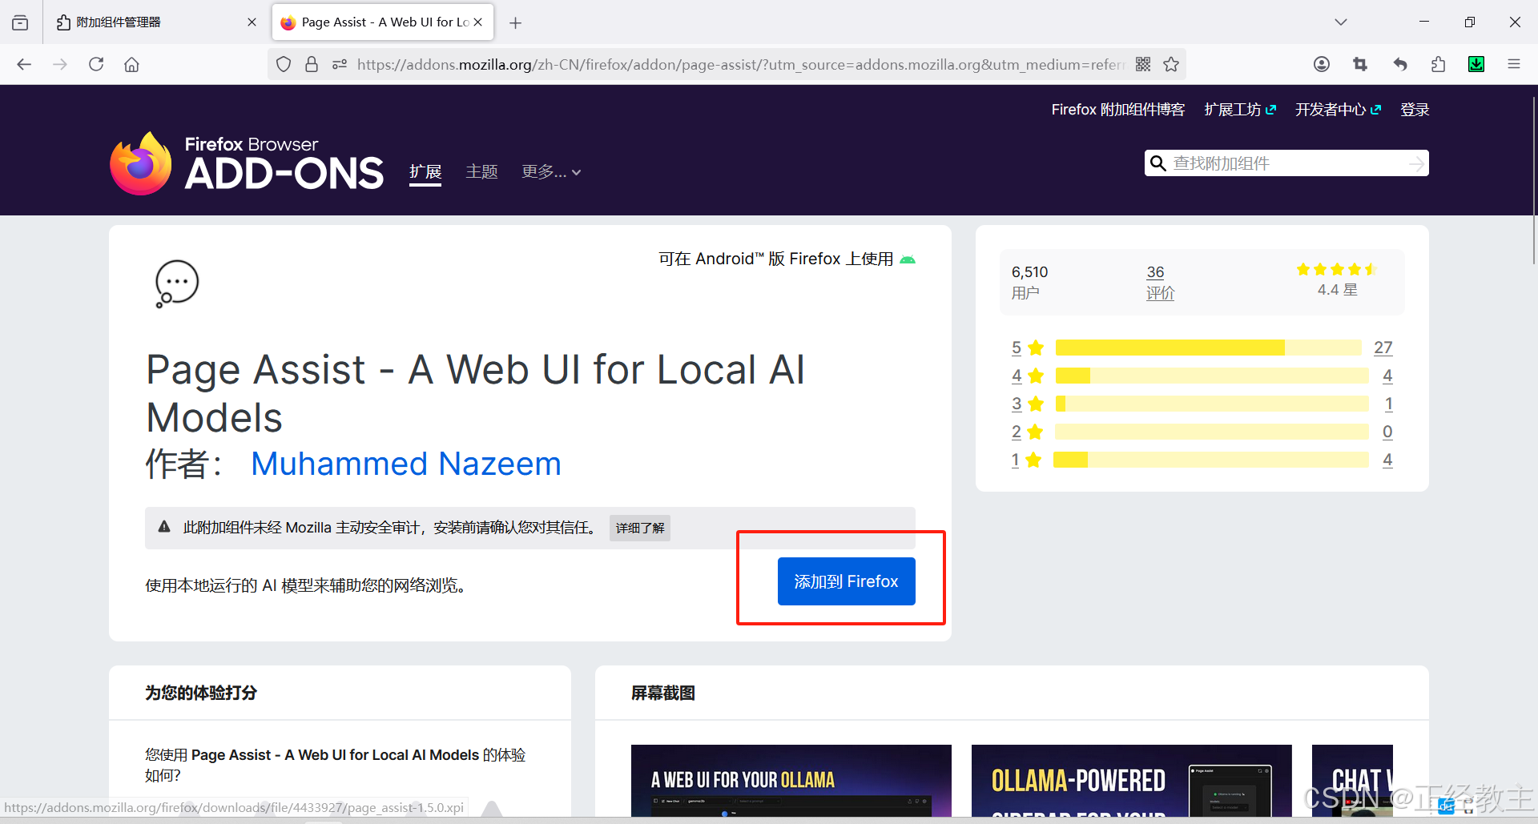
Task: Reload the current page
Action: click(96, 64)
